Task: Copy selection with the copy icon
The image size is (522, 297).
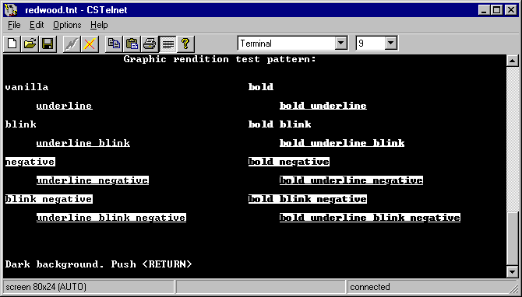Action: 114,44
